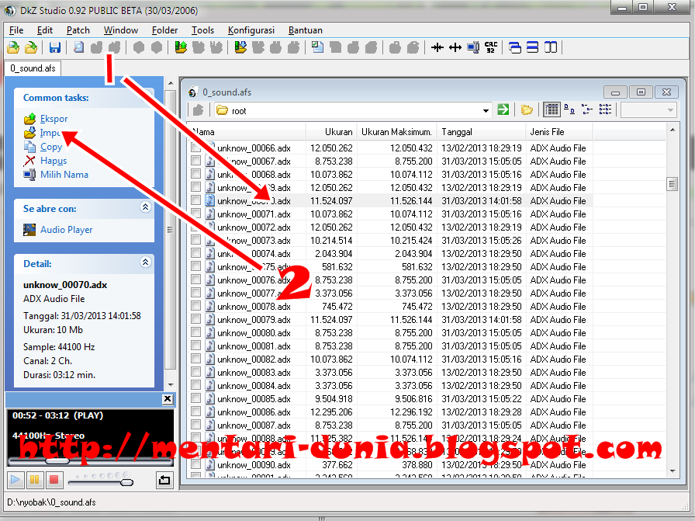Viewport: 695px width, 521px height.
Task: Open the Folder menu
Action: pos(165,30)
